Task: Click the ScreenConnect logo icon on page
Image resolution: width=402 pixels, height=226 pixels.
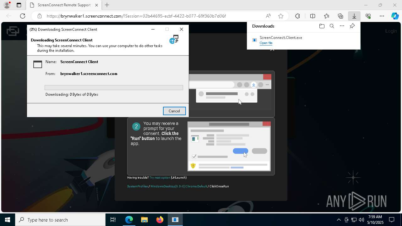Action: point(13,31)
